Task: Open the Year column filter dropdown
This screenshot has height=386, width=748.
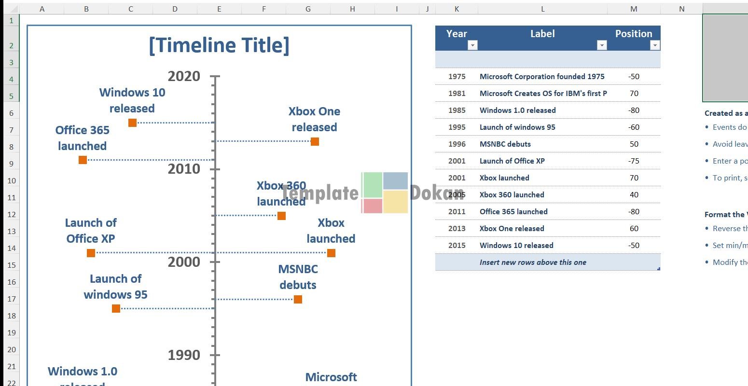Action: (472, 45)
